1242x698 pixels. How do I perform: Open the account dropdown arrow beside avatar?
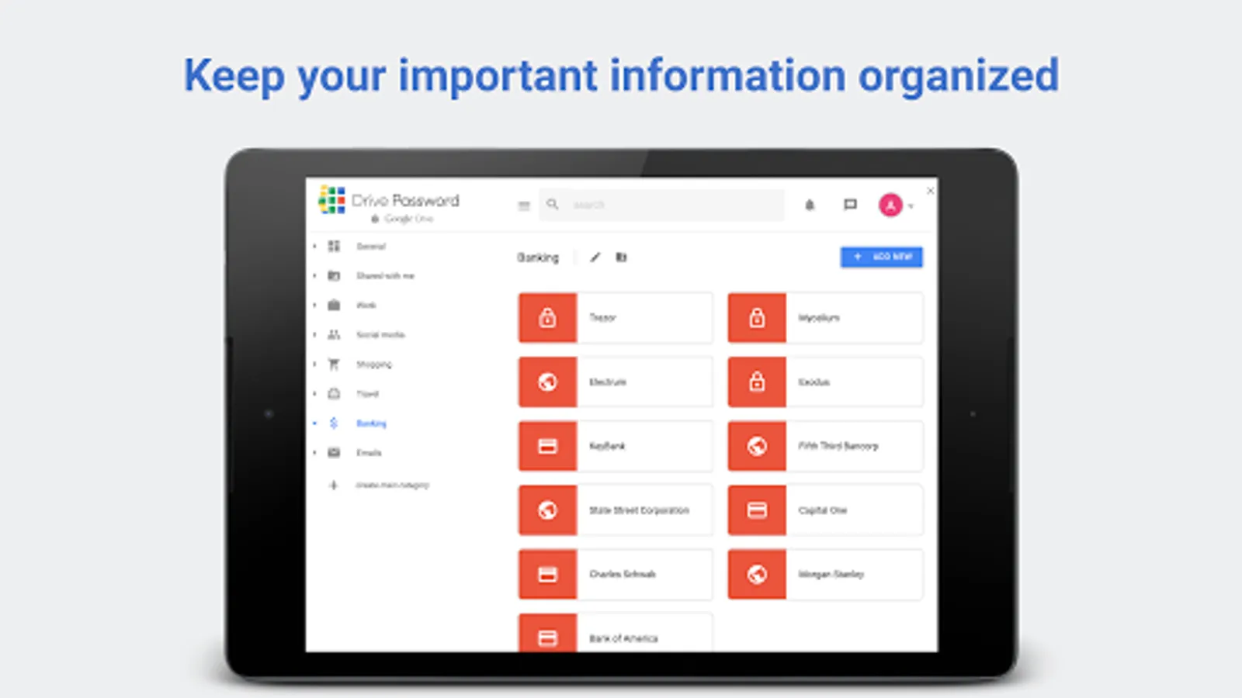pyautogui.click(x=911, y=206)
